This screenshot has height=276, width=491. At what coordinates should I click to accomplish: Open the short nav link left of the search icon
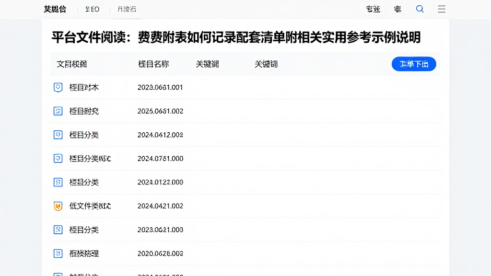coord(397,9)
